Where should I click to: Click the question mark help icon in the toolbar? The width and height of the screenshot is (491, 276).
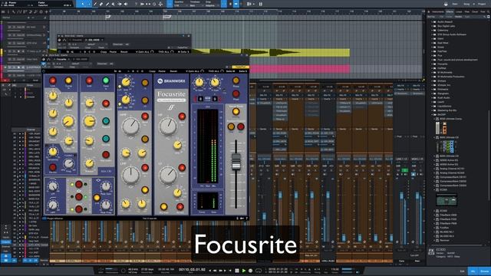pyautogui.click(x=136, y=4)
